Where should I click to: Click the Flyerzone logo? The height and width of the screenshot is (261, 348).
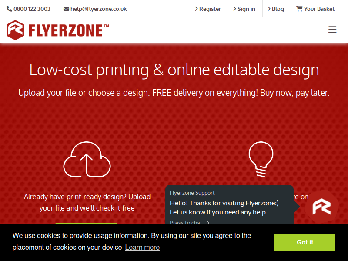58,30
